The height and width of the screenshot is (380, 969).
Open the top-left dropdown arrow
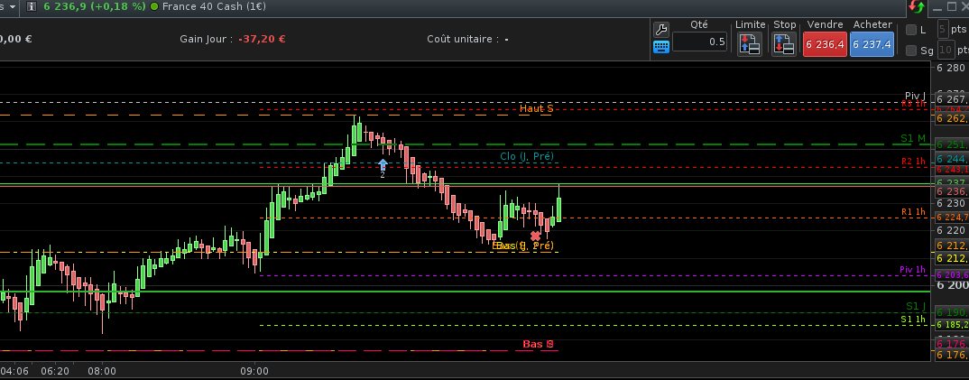point(11,7)
